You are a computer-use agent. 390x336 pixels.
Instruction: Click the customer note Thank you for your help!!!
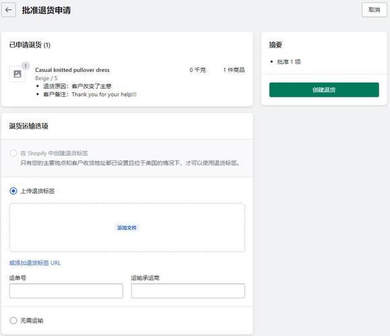click(x=90, y=95)
